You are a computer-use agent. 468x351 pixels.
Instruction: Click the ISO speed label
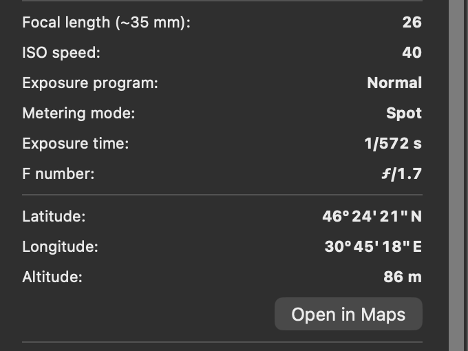[61, 52]
